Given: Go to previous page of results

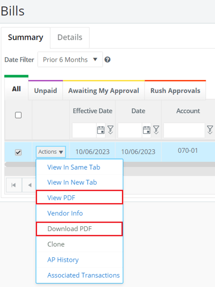Looking at the screenshot, I should (x=29, y=185).
